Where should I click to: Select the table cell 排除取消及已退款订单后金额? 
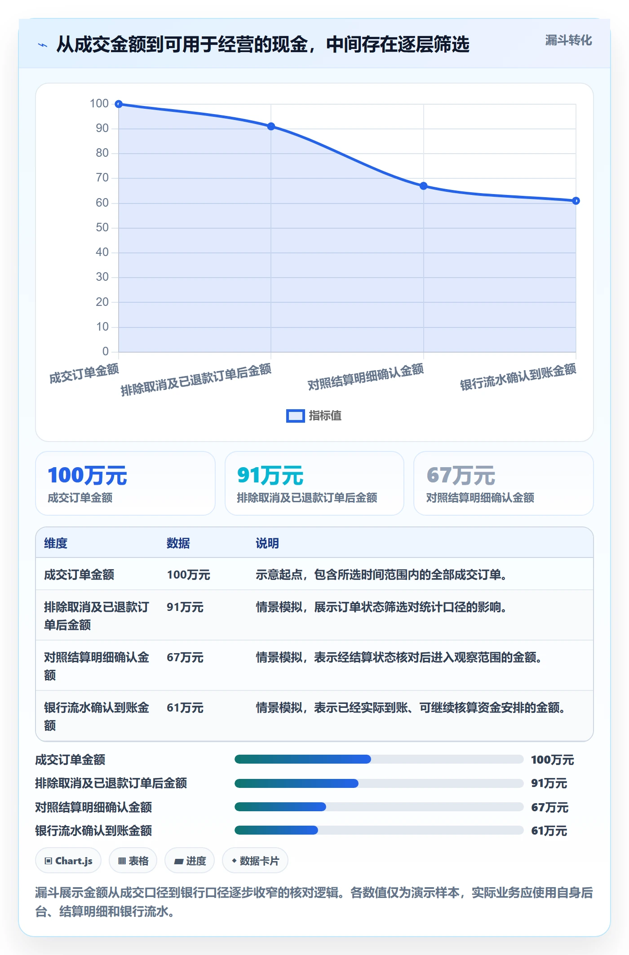97,616
